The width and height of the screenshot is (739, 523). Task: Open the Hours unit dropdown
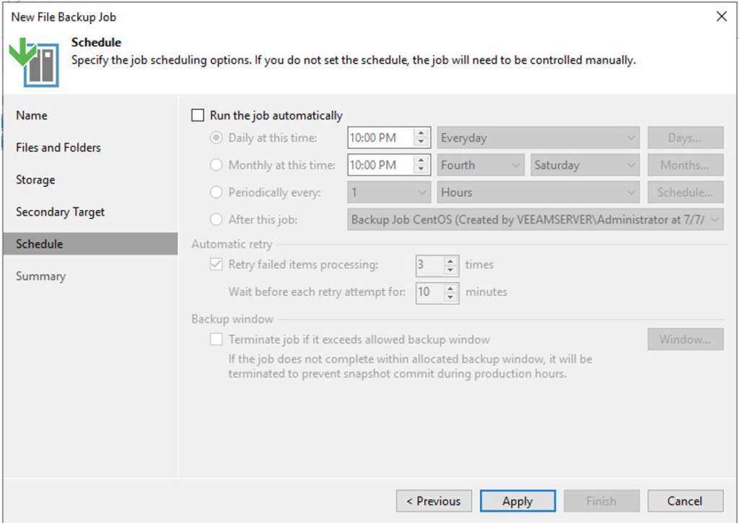pyautogui.click(x=538, y=192)
